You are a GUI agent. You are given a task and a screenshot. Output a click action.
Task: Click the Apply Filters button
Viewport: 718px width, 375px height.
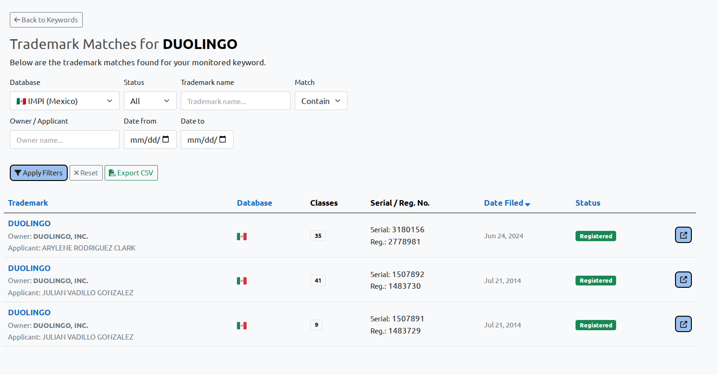[39, 173]
